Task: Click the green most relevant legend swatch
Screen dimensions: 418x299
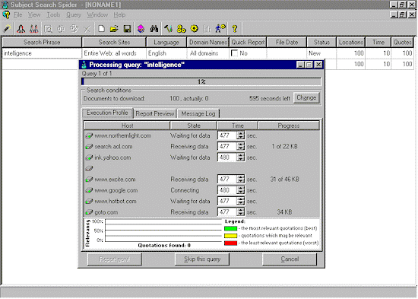Action: tap(230, 228)
